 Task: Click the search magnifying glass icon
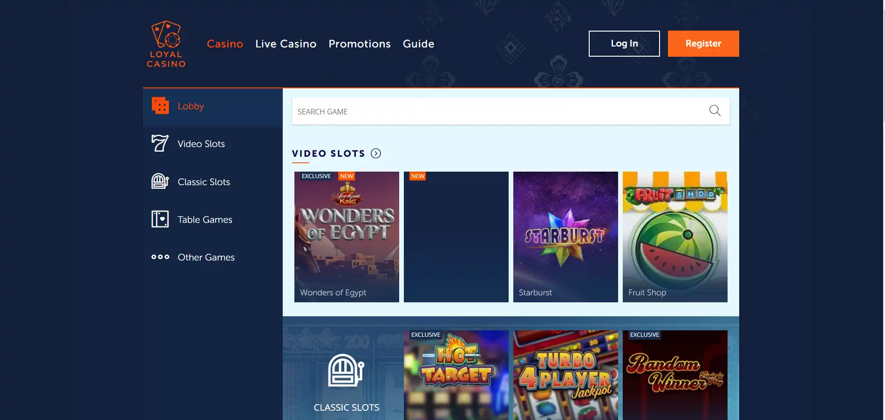(x=715, y=111)
